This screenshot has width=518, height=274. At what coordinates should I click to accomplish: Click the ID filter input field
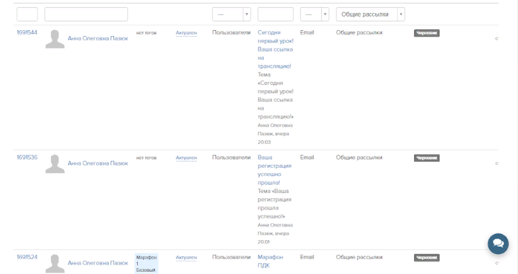(27, 14)
